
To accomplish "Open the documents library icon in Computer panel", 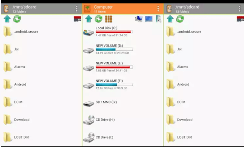I will tap(159, 19).
